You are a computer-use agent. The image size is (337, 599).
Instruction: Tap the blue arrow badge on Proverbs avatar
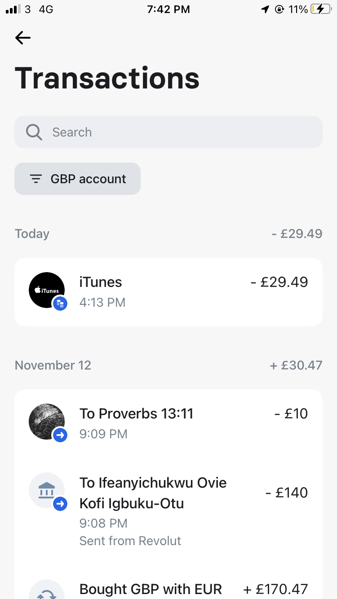coord(60,435)
